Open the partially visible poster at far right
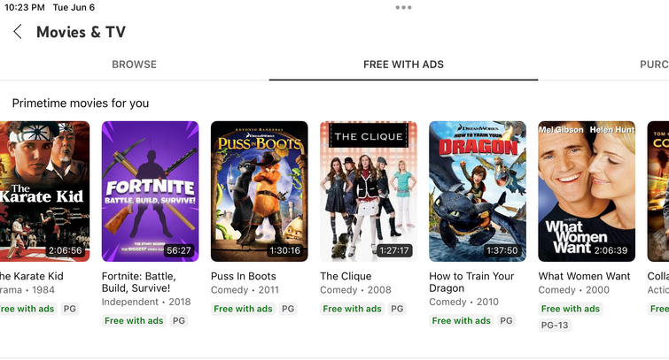Screen dimensions: 669x360 [x=657, y=191]
